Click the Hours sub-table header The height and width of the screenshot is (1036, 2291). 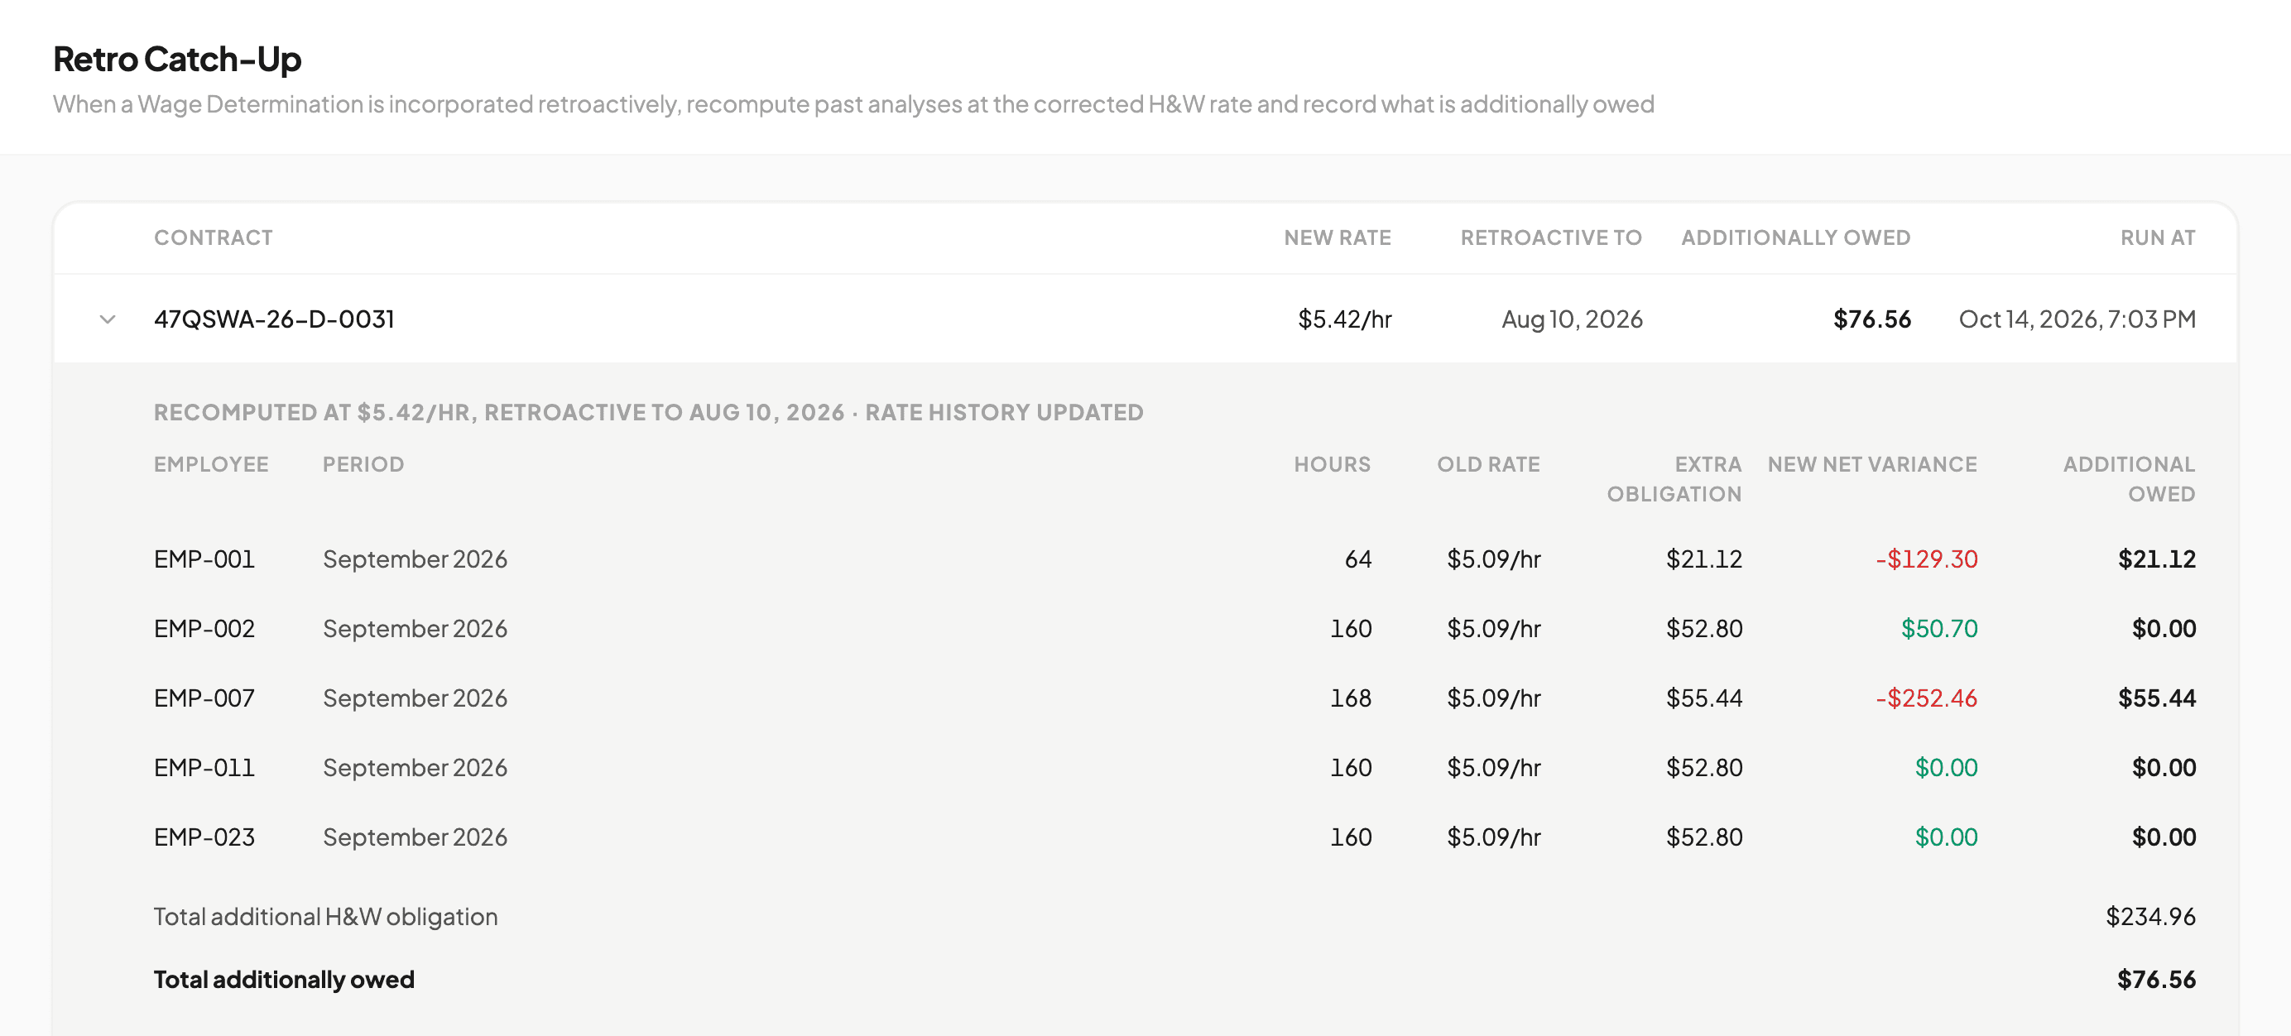click(1333, 464)
